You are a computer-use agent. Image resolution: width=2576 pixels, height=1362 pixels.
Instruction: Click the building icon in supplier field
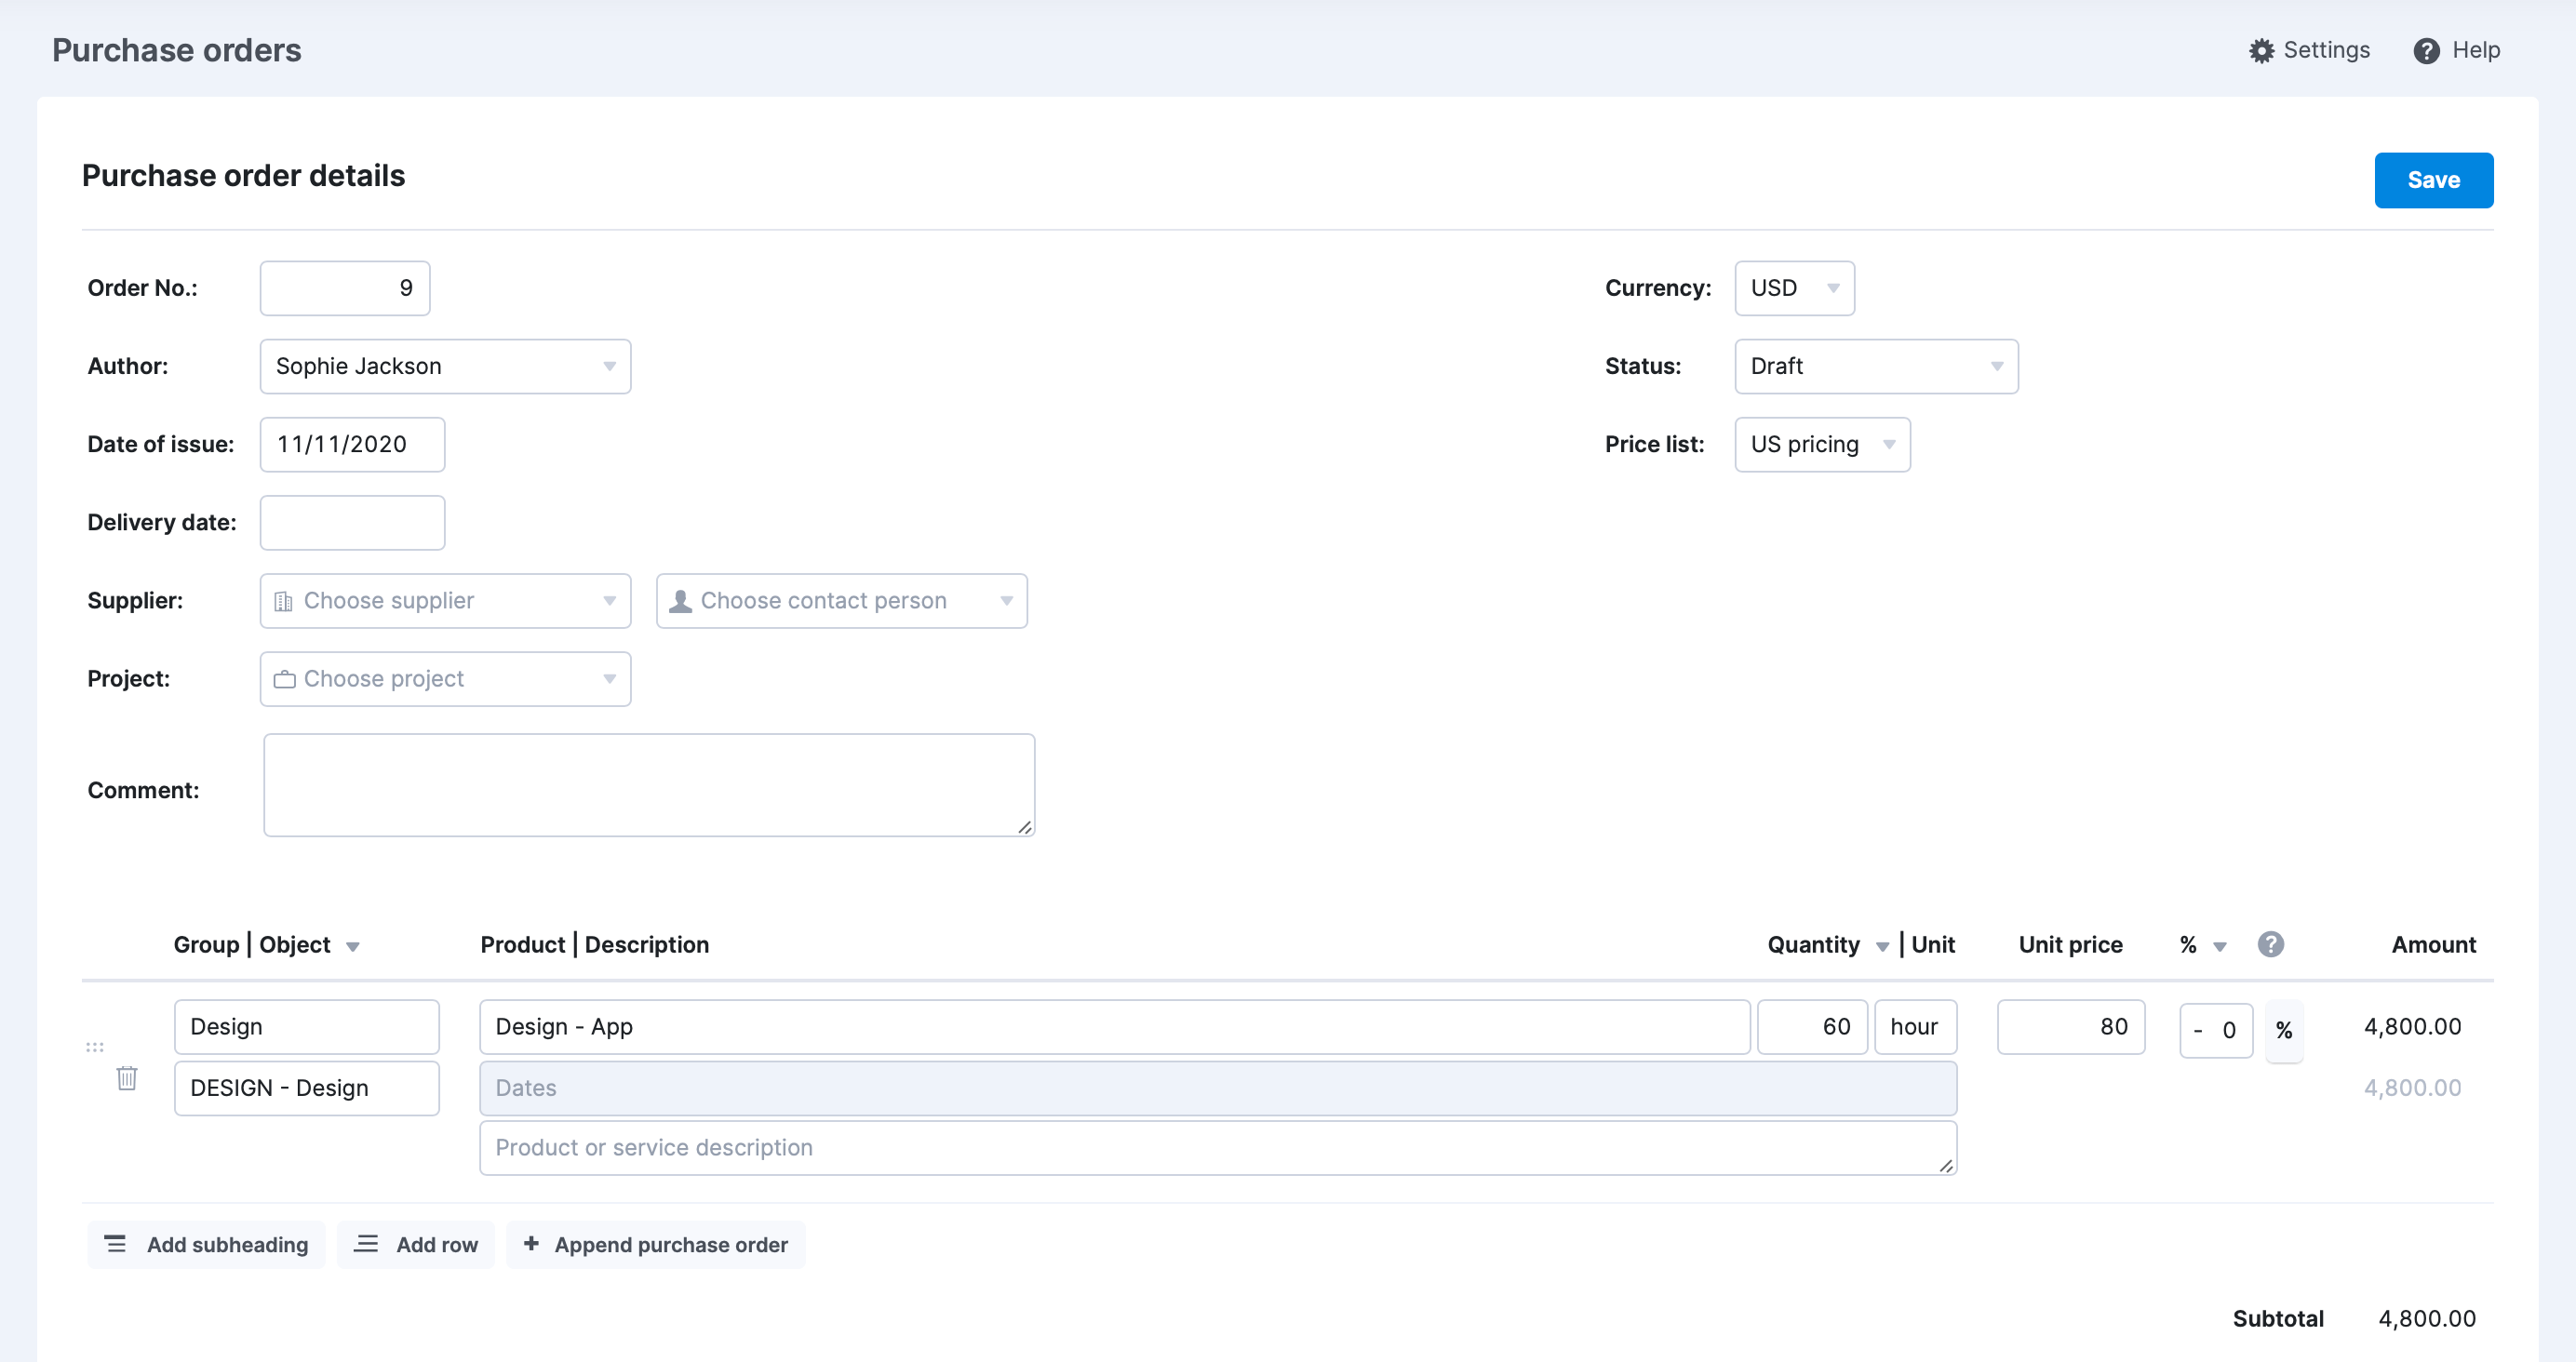pos(283,601)
